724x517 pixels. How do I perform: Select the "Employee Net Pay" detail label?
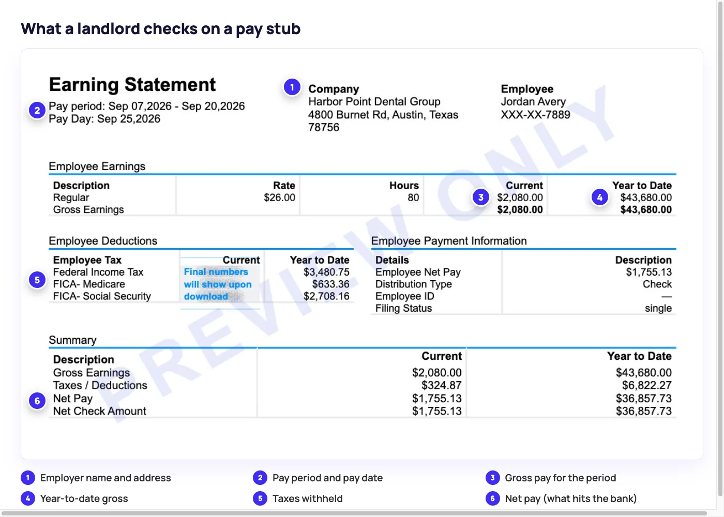418,272
